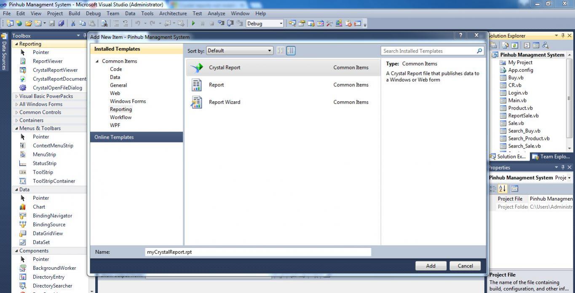Open the Project menu
The height and width of the screenshot is (293, 575).
(x=55, y=13)
